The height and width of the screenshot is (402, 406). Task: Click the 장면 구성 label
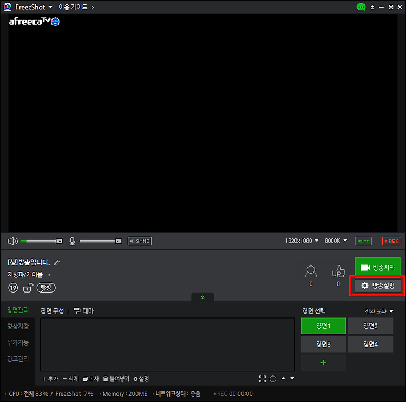coord(52,311)
